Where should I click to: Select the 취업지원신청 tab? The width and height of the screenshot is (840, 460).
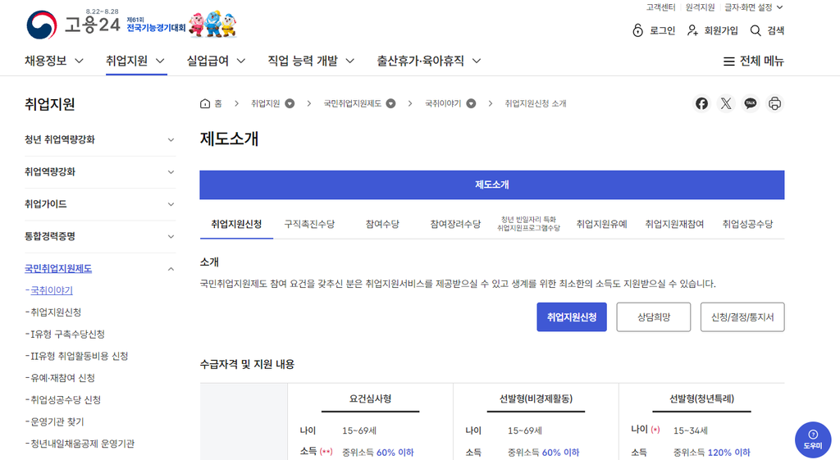pyautogui.click(x=236, y=225)
